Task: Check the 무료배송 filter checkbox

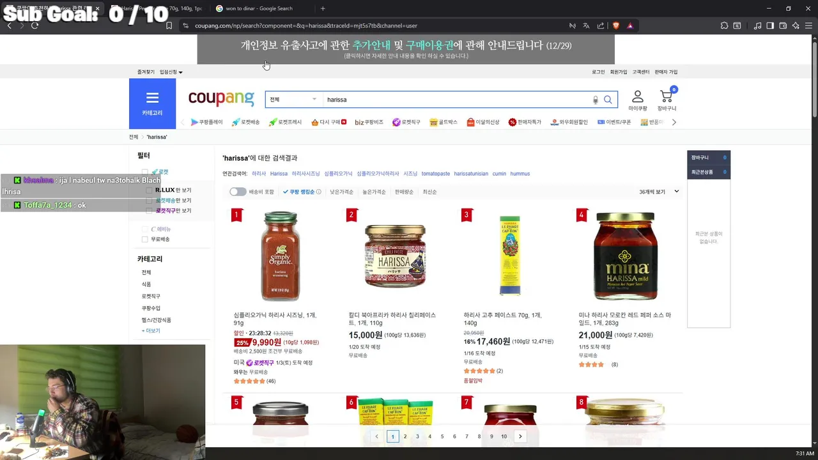Action: coord(145,240)
